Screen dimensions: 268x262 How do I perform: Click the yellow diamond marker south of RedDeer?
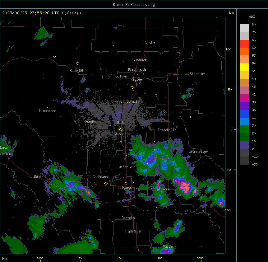click(x=132, y=87)
